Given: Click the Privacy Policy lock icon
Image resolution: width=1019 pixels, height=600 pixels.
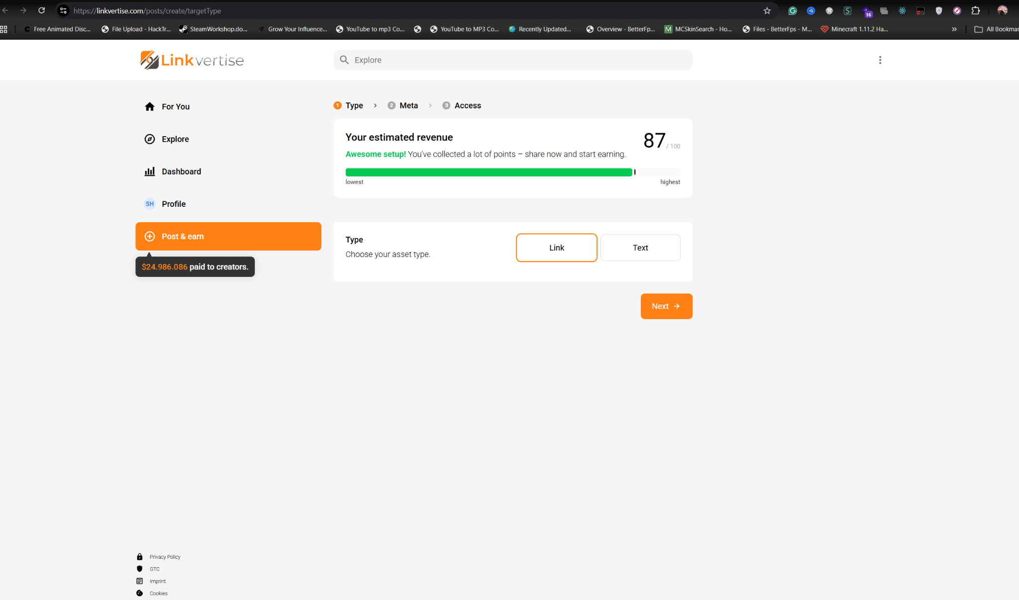Looking at the screenshot, I should tap(140, 557).
